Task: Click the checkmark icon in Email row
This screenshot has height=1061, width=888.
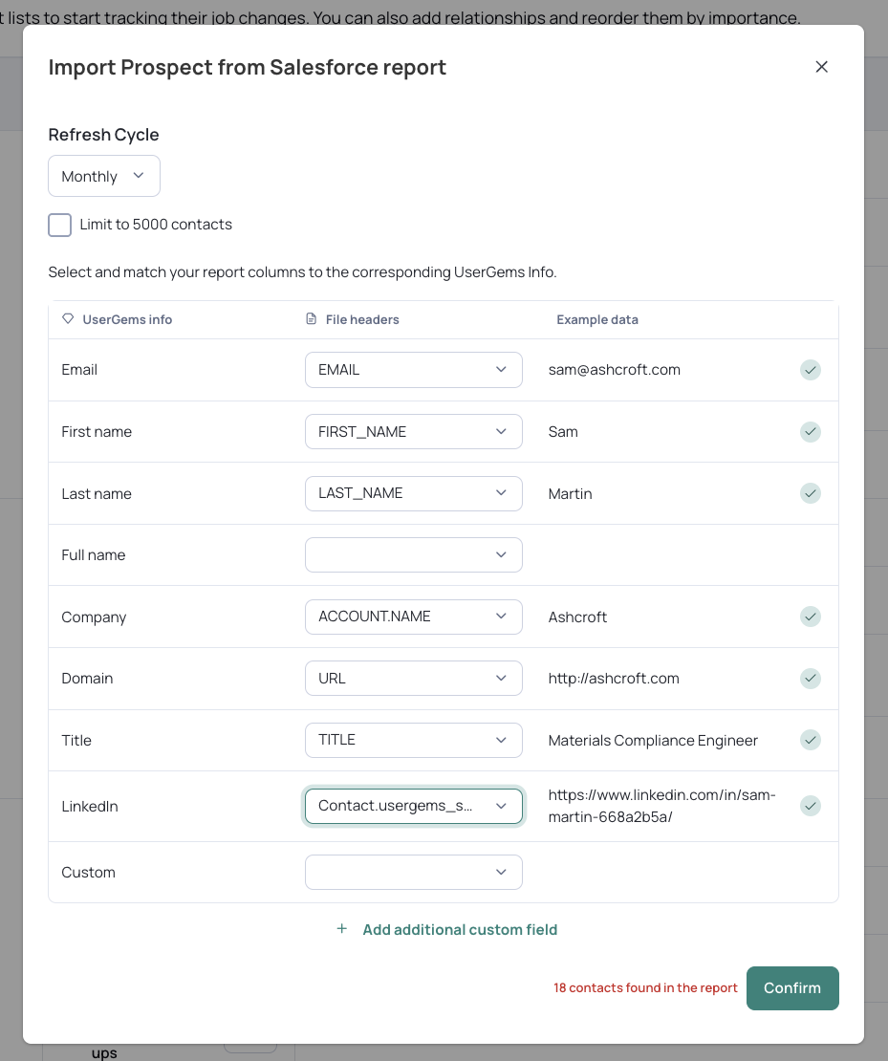Action: (811, 370)
